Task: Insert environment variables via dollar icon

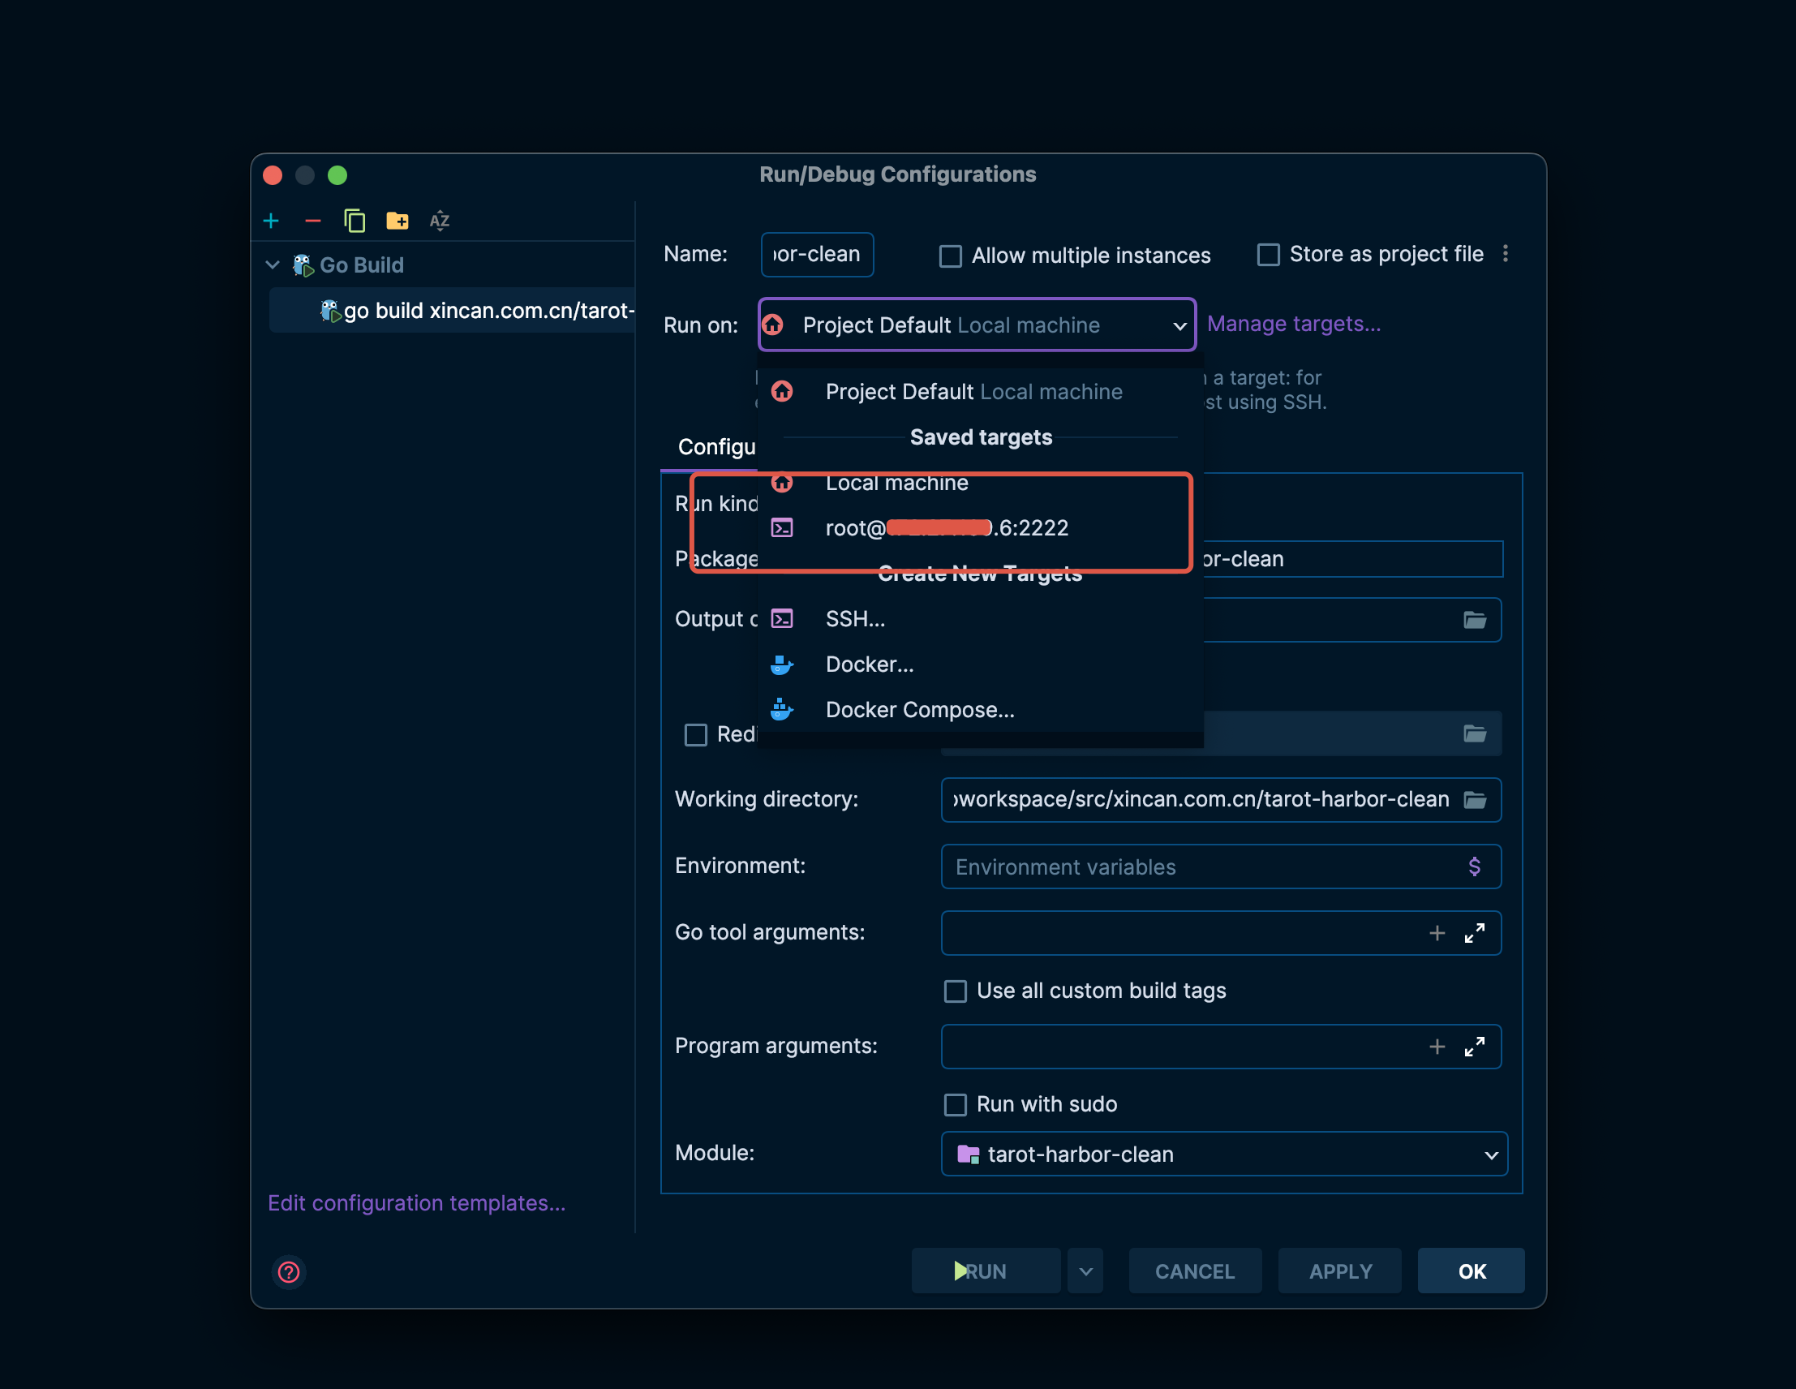Action: coord(1475,866)
